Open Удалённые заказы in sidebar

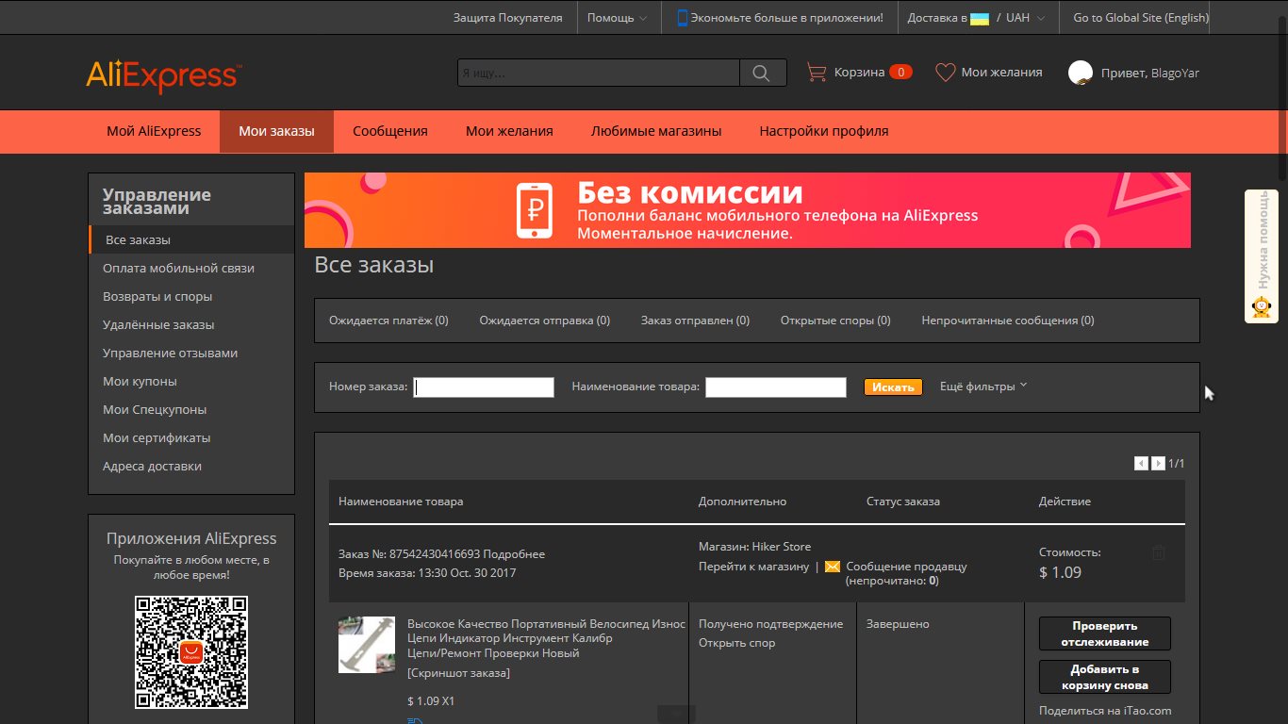[158, 324]
